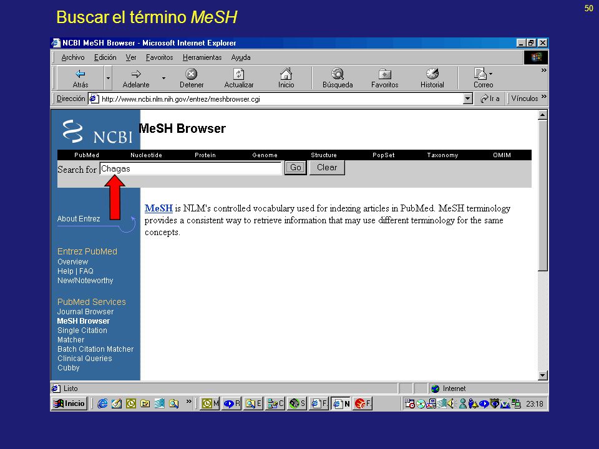
Task: Switch to taskbar window labeled S
Action: tap(297, 403)
